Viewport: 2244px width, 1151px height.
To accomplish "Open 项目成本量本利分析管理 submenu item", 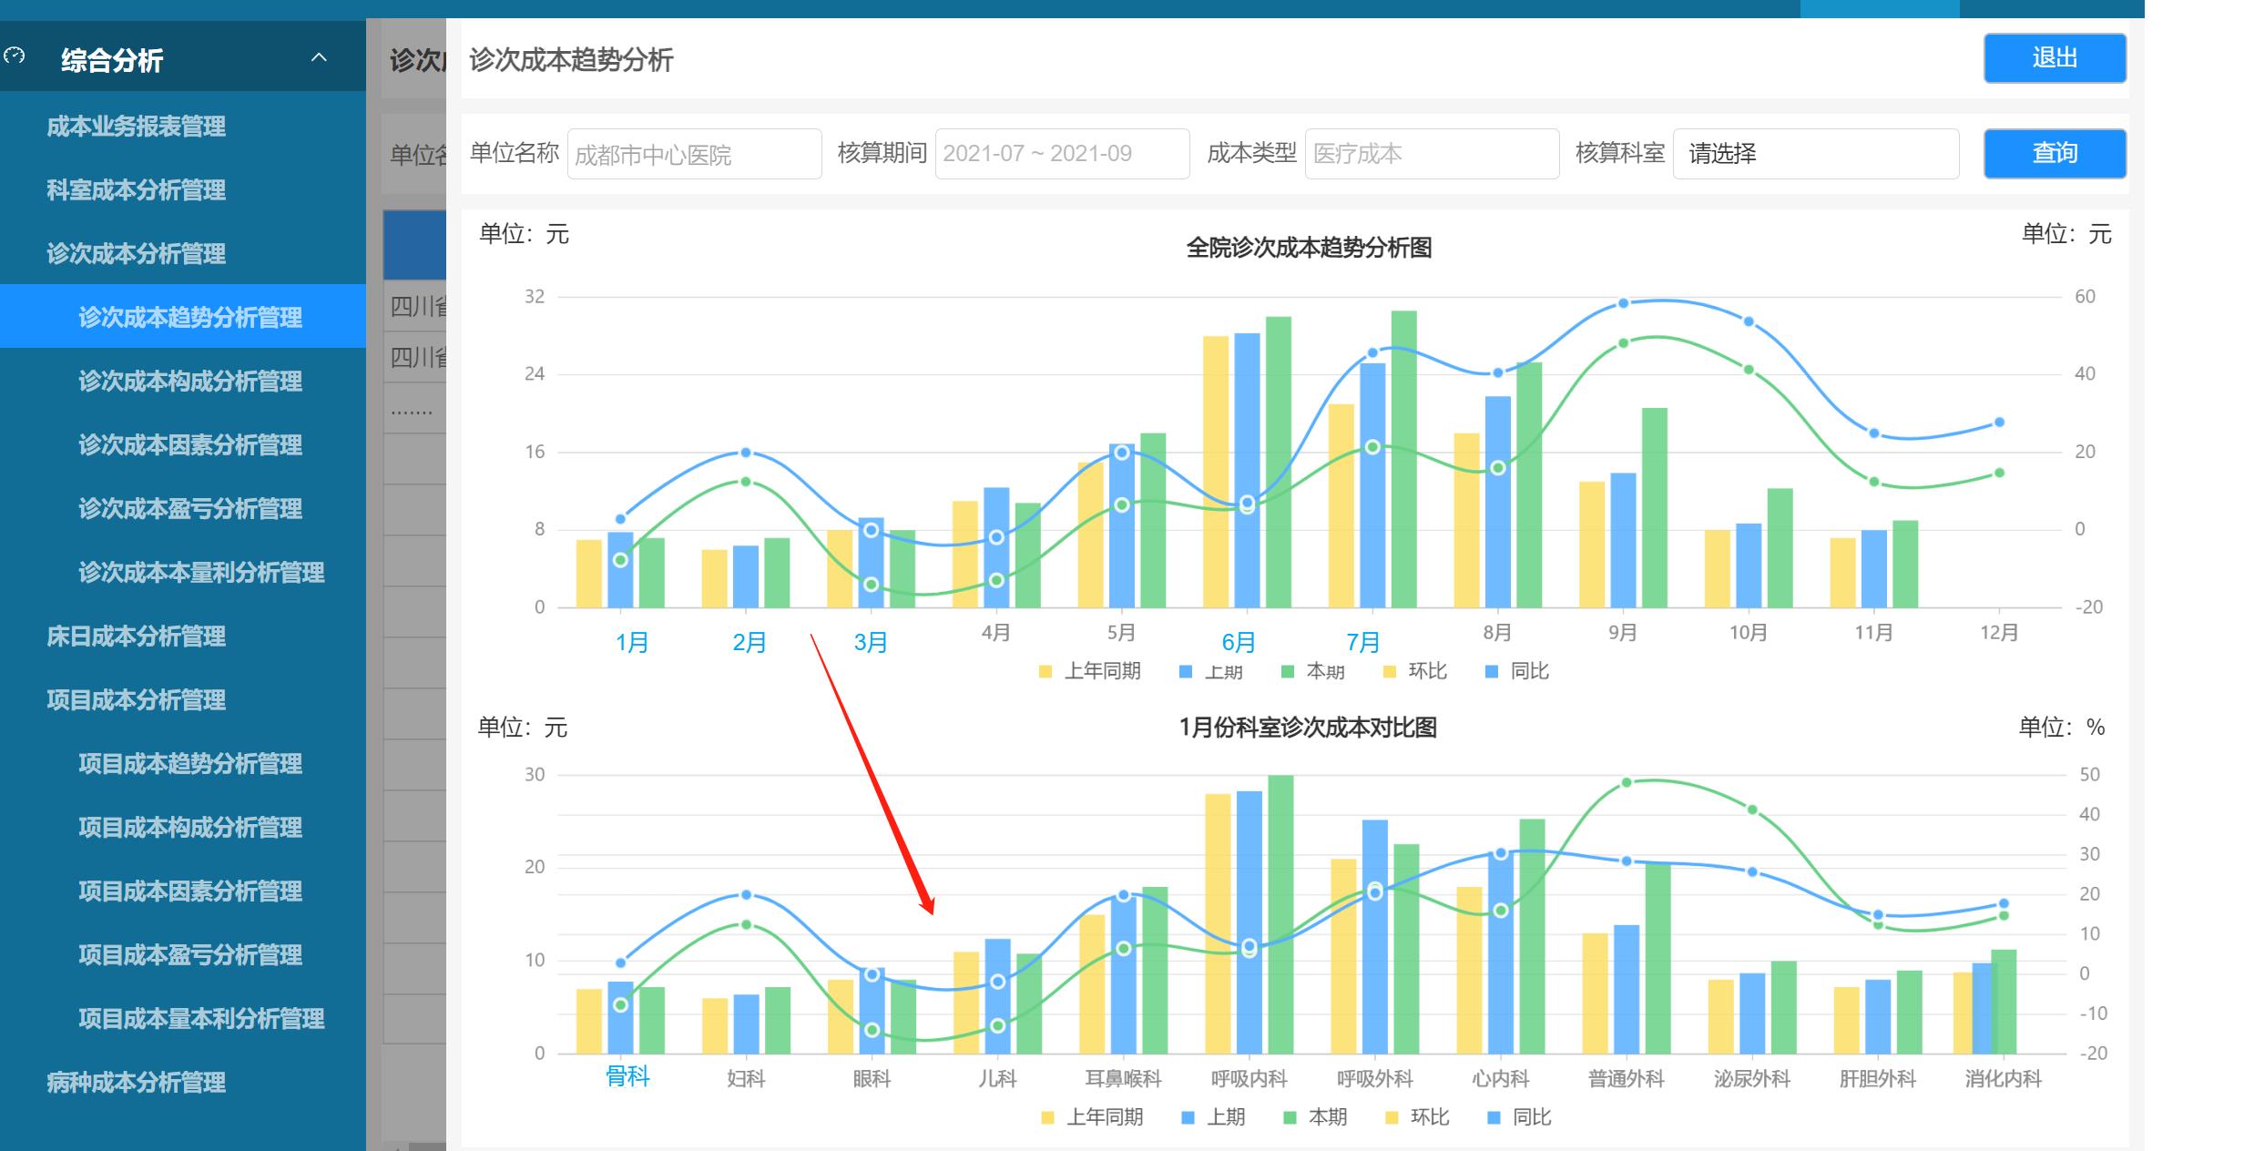I will 201,1018.
